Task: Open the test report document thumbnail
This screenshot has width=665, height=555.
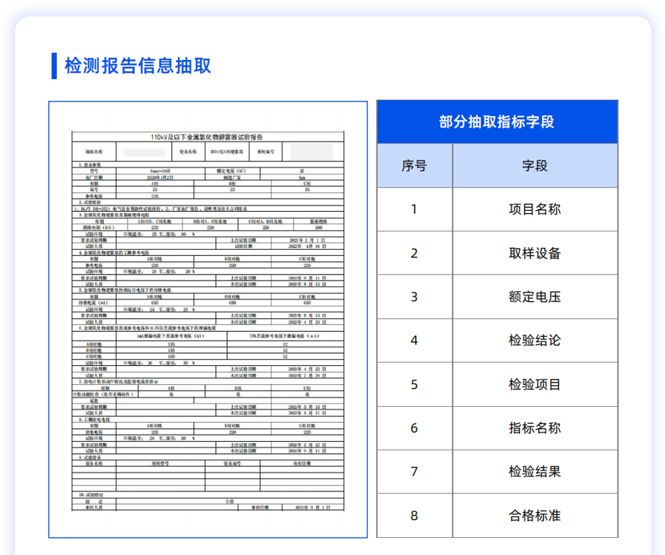Action: (x=208, y=319)
